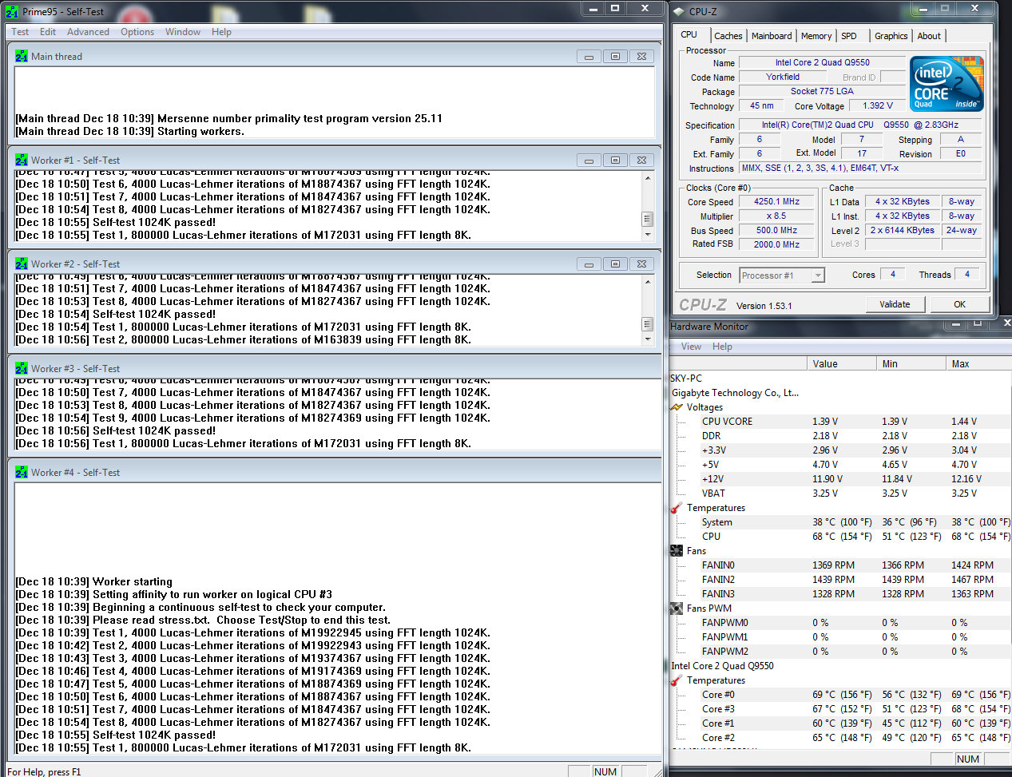The width and height of the screenshot is (1012, 777).
Task: Click scroll-down arrow in Worker #2 window
Action: pyautogui.click(x=648, y=339)
